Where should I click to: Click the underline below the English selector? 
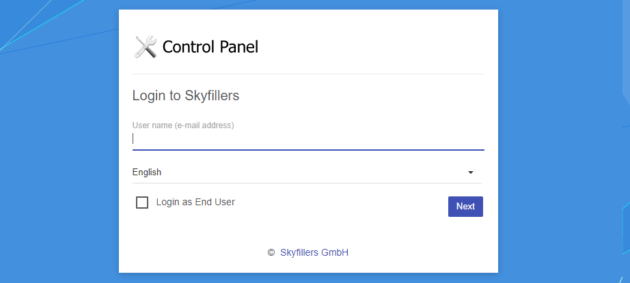307,183
